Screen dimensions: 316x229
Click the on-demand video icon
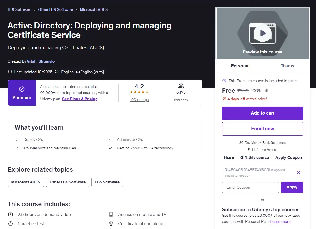[11, 215]
